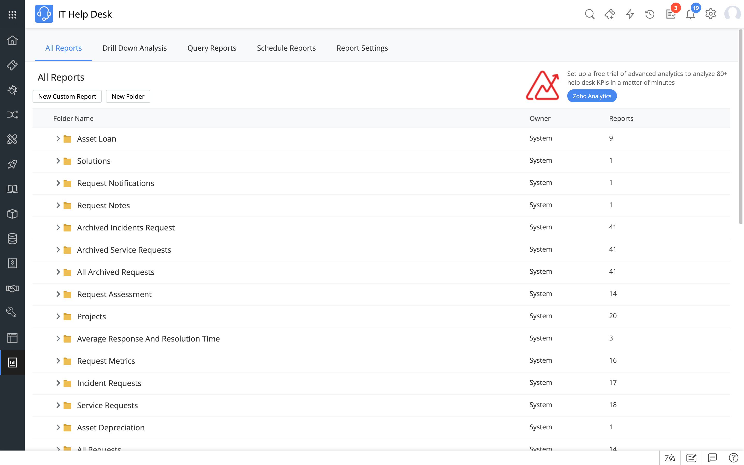Screen dimensions: 744x465
Task: Toggle the Asset Depreciation folder open
Action: (57, 427)
